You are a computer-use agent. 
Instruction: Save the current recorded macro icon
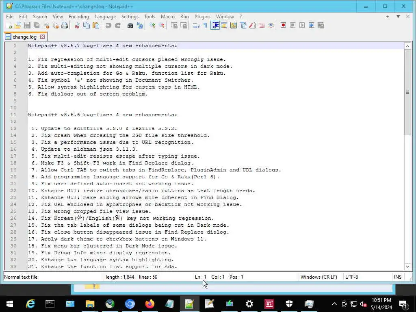[x=321, y=26]
